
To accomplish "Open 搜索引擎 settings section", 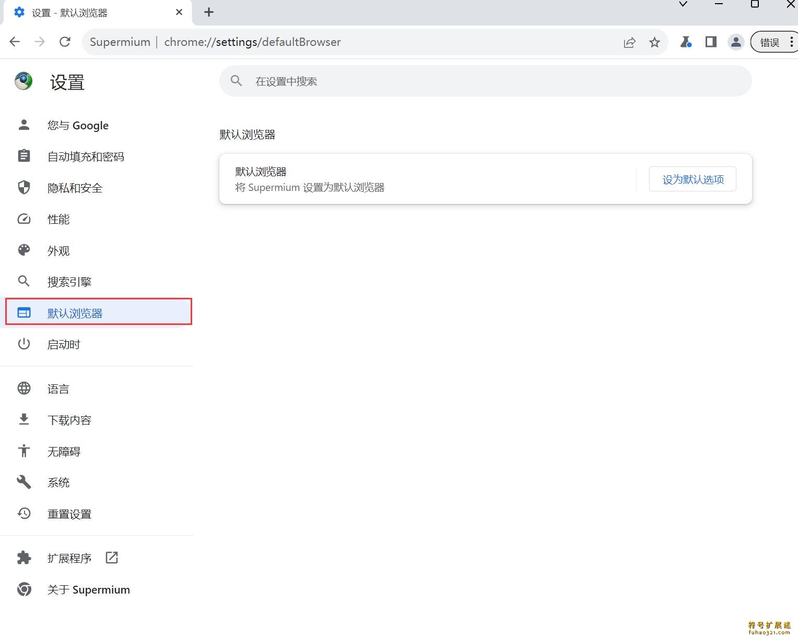I will click(97, 282).
